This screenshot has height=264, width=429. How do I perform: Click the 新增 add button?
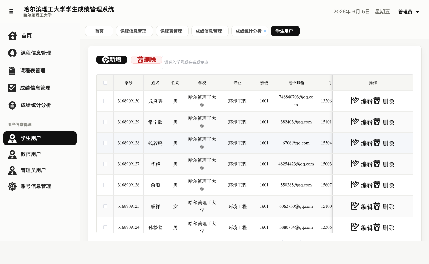click(x=112, y=60)
